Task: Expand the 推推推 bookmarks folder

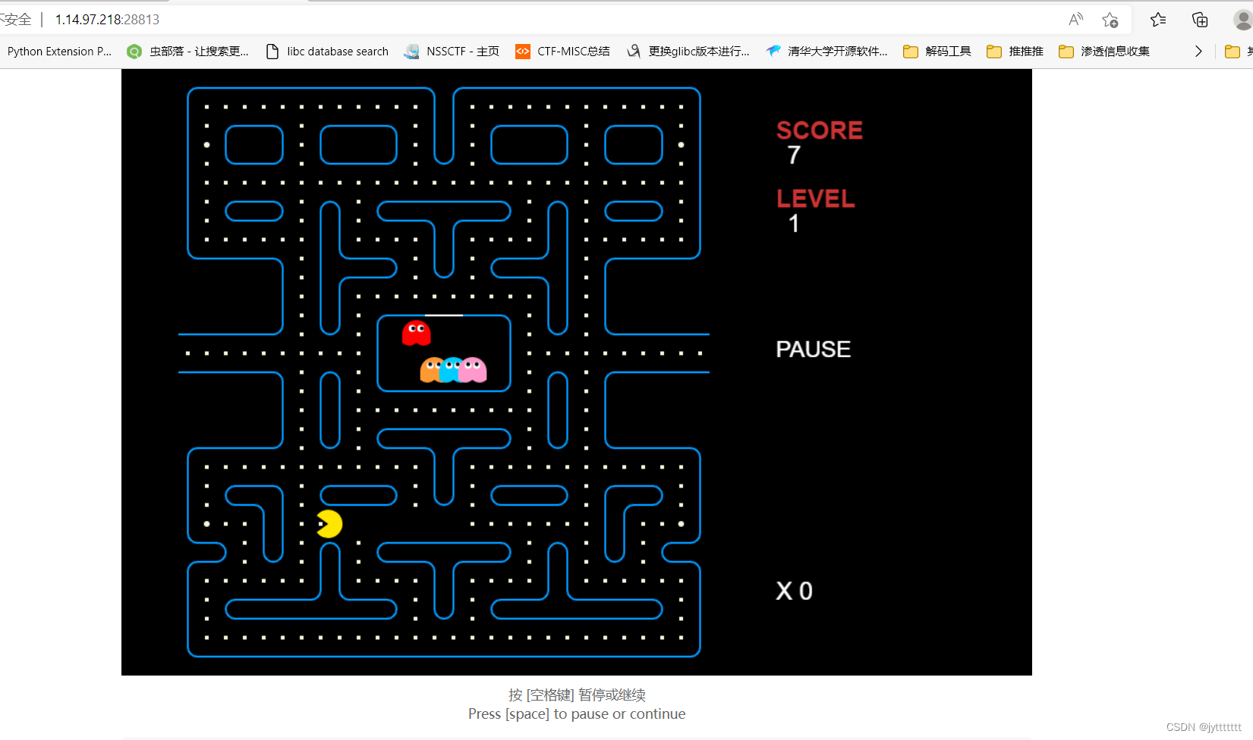Action: point(1015,52)
